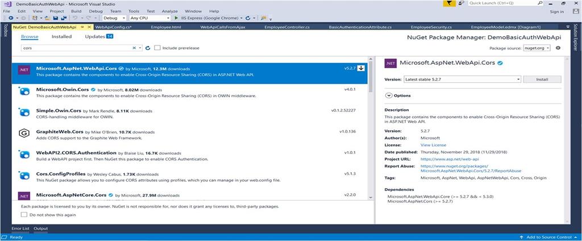Click the Redo toolbar icon

click(x=88, y=18)
